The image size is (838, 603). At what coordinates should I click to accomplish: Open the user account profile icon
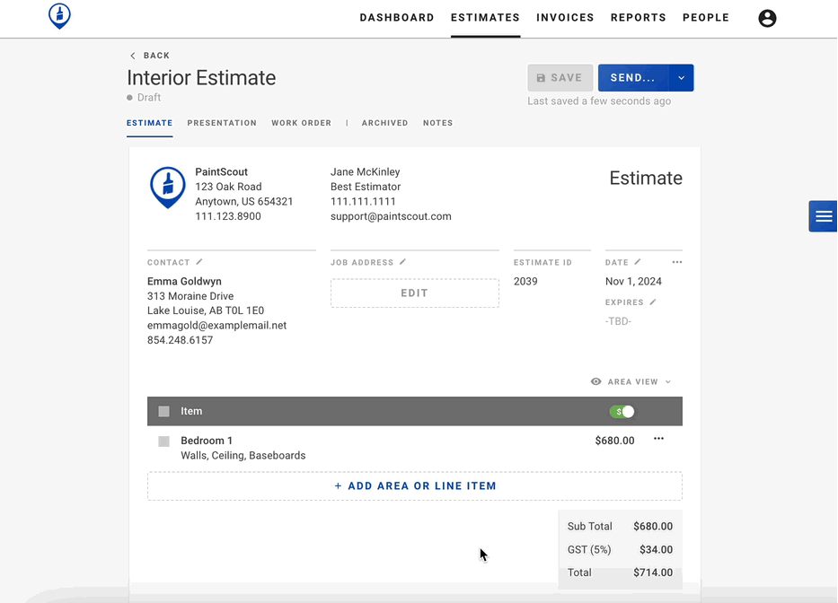coord(767,18)
